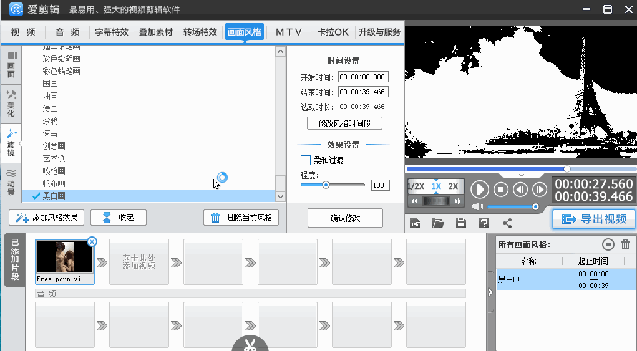637x351 pixels.
Task: Open the 转场特效 tab
Action: coord(200,32)
